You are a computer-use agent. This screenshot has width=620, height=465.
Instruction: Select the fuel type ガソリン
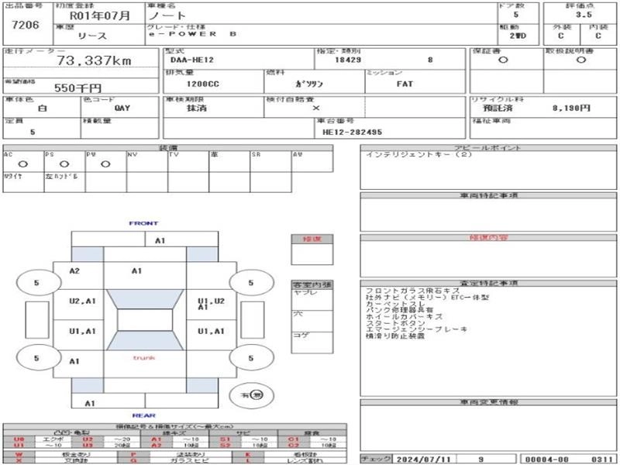point(309,84)
